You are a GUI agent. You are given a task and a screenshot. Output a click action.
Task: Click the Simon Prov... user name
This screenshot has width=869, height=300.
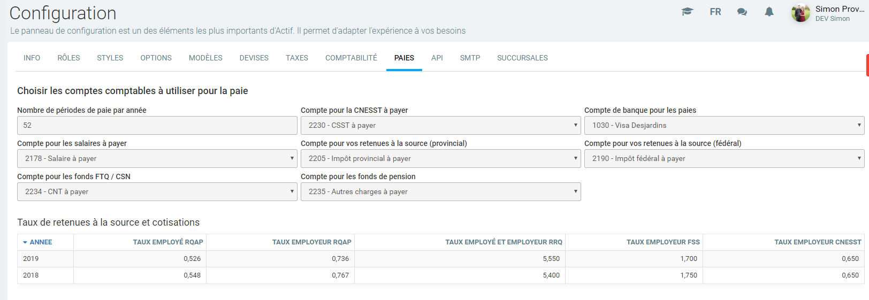(839, 9)
